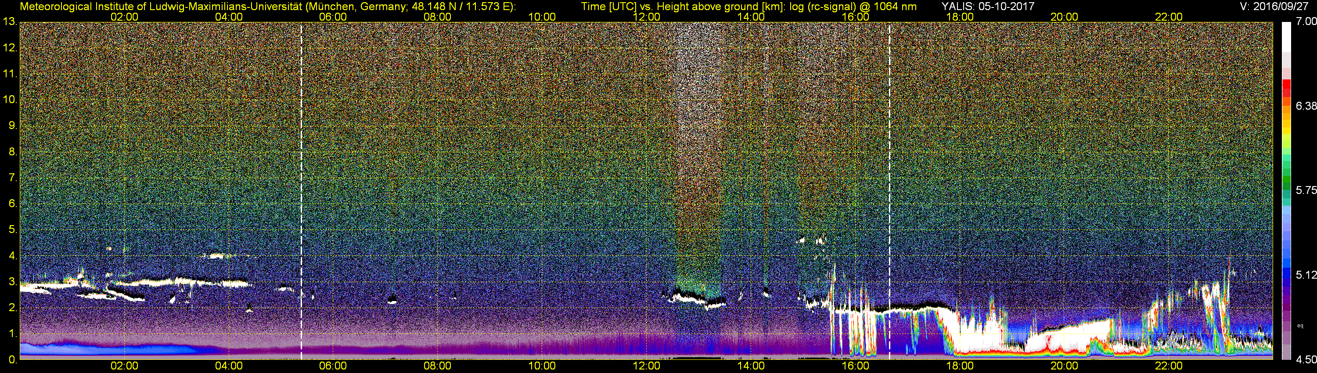Click the 6.38 colorbar value
The image size is (1317, 373).
tap(1306, 106)
